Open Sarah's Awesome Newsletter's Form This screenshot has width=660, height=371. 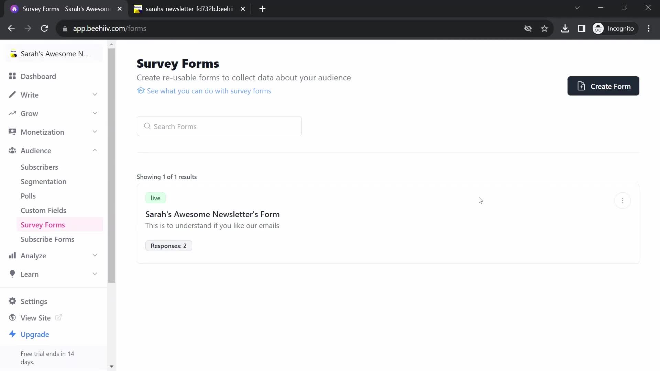pyautogui.click(x=212, y=214)
